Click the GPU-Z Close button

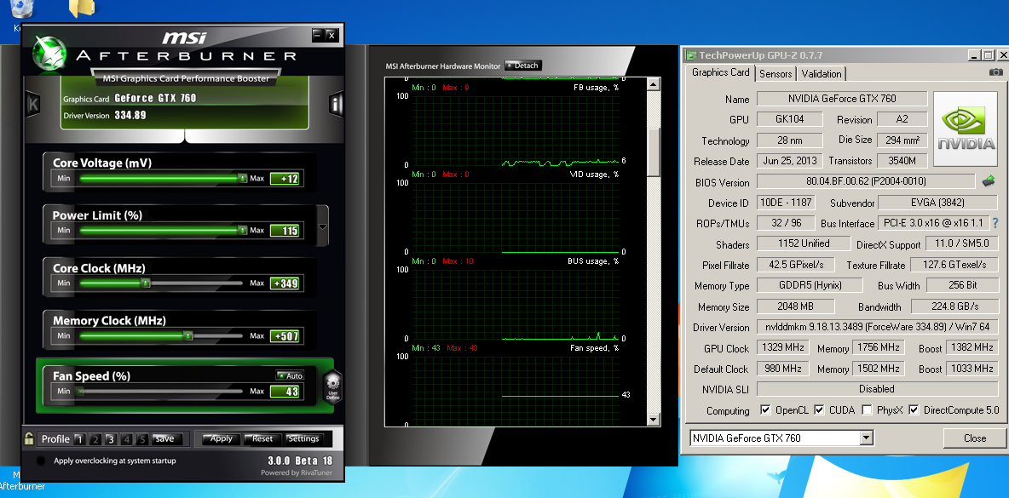(974, 438)
